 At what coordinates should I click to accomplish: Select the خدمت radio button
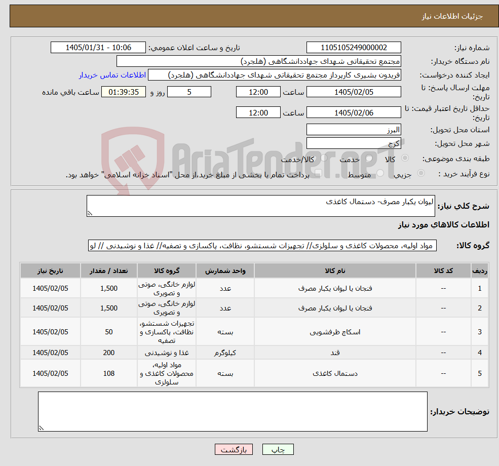pyautogui.click(x=369, y=158)
